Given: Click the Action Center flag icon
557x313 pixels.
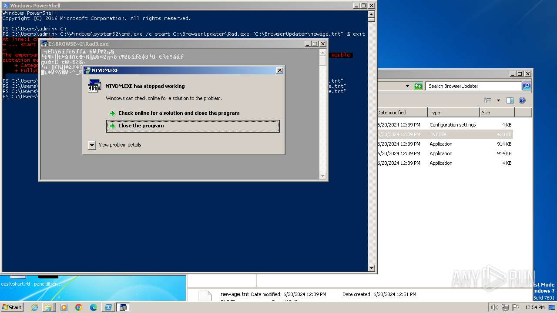Looking at the screenshot, I should [x=516, y=307].
